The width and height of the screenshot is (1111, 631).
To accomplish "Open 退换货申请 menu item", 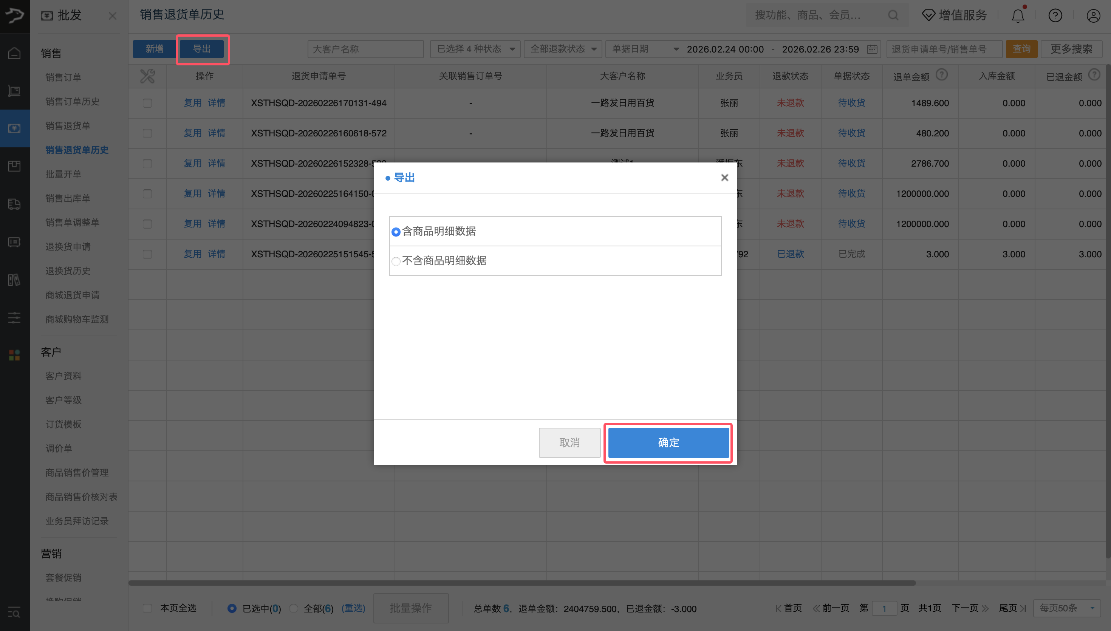I will 68,247.
